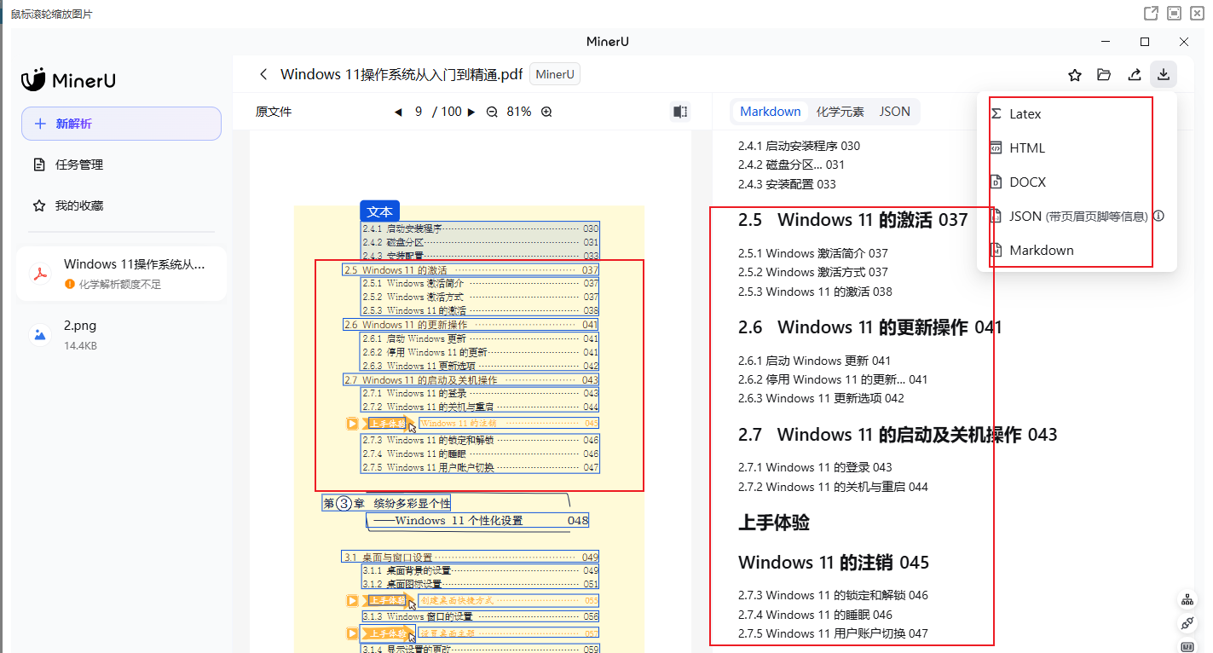This screenshot has height=653, width=1213.
Task: Go to the next PDF page
Action: pyautogui.click(x=471, y=112)
